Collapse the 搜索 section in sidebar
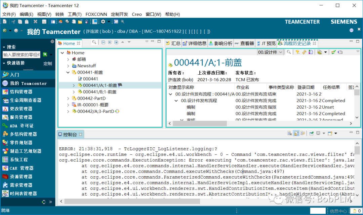 point(4,47)
